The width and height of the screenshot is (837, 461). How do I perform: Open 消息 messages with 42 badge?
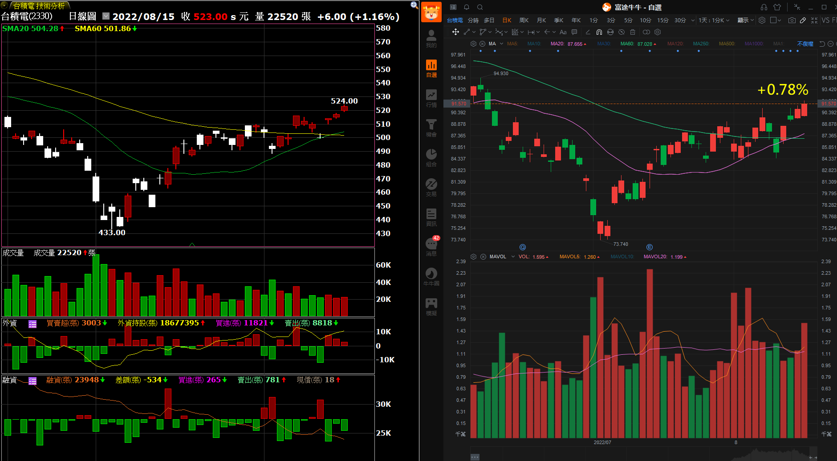(x=432, y=246)
